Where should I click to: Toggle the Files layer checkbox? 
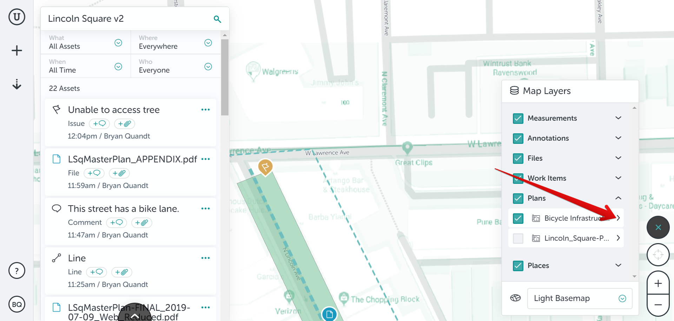[518, 159]
